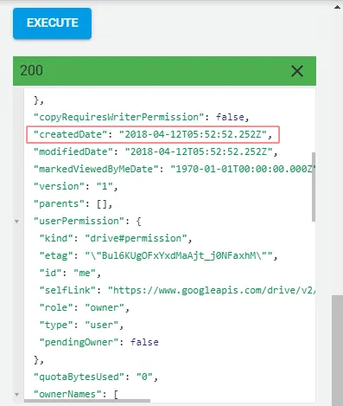Click the pendingOwner false value
This screenshot has height=406, width=343.
[144, 342]
